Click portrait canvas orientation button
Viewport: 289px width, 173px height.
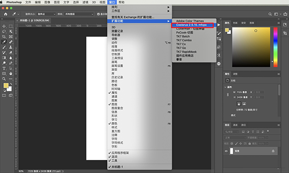click(x=239, y=104)
